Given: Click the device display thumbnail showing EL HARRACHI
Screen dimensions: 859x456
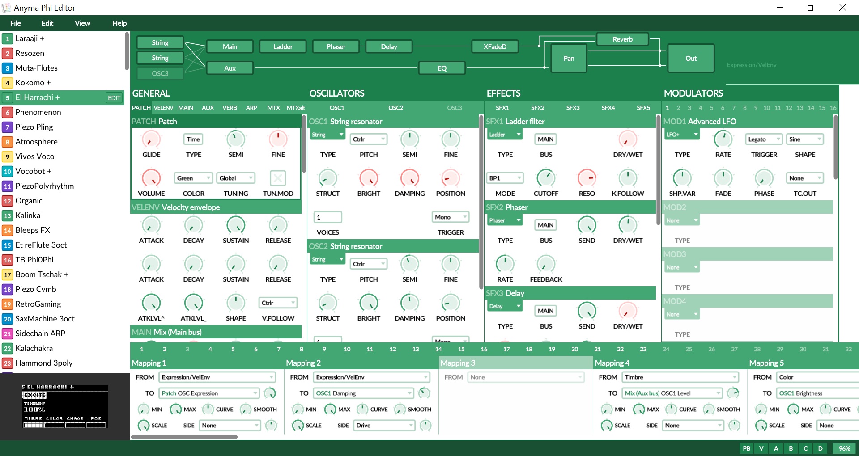Looking at the screenshot, I should pyautogui.click(x=65, y=407).
